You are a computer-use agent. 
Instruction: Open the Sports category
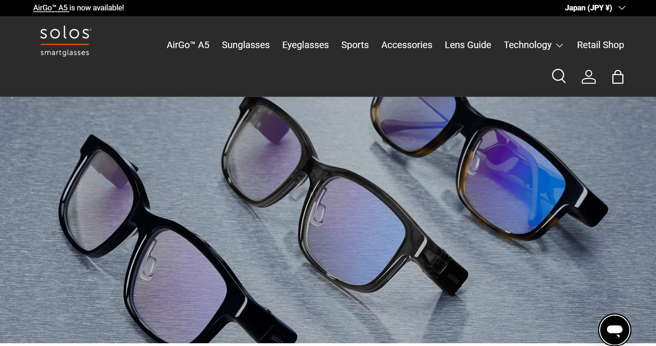click(355, 45)
